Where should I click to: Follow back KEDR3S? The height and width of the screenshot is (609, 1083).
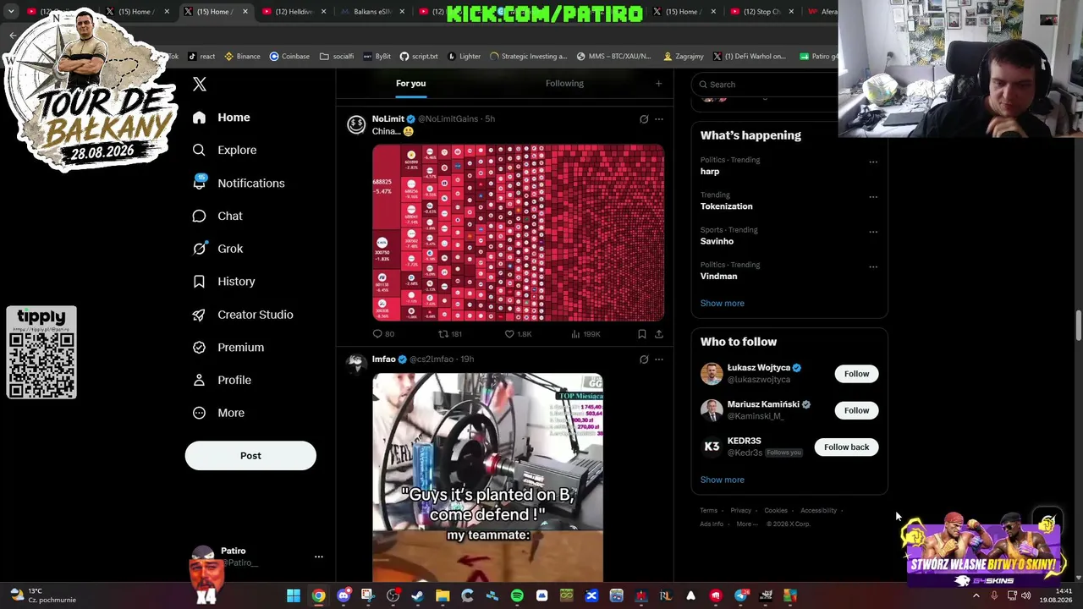coord(846,447)
